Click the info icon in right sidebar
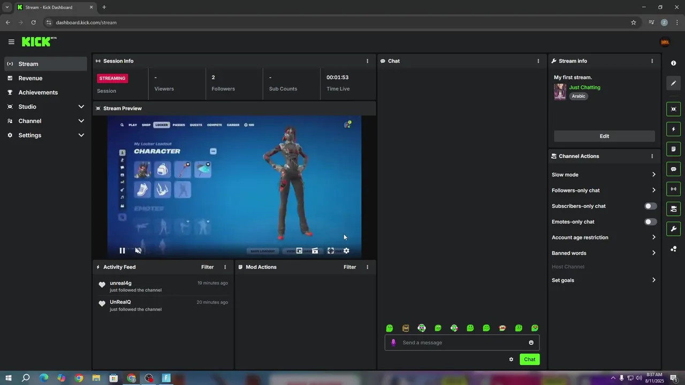The image size is (685, 385). 673,63
